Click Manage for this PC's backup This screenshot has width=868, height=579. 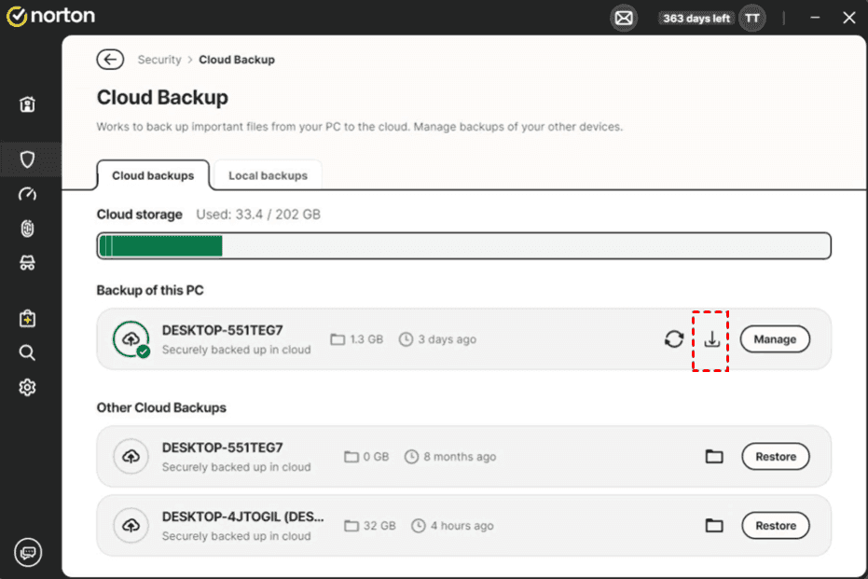[775, 339]
